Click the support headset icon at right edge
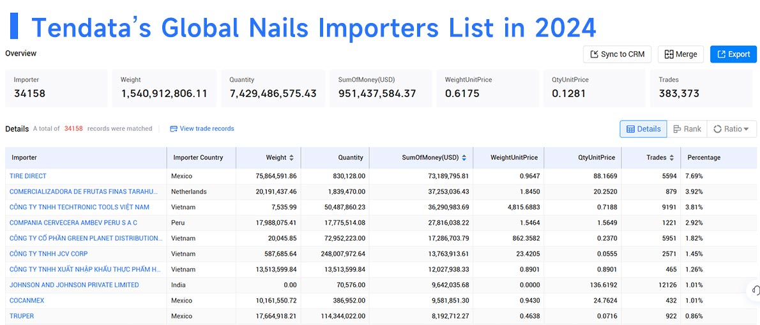760x325 pixels. click(755, 290)
